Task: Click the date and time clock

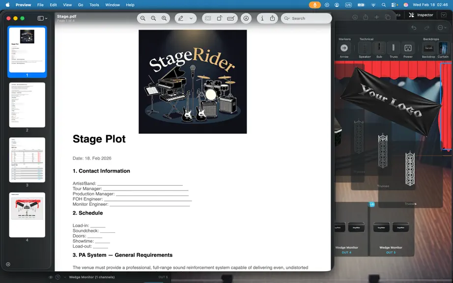Action: point(430,4)
